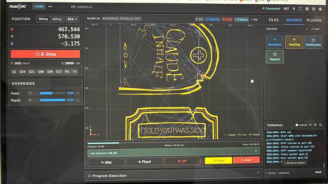328x184 pixels.
Task: Toggle the Tool marker display
Action: coord(227,19)
